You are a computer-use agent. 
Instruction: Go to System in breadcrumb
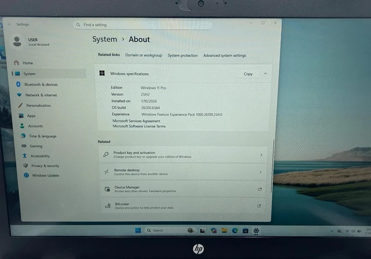(104, 39)
